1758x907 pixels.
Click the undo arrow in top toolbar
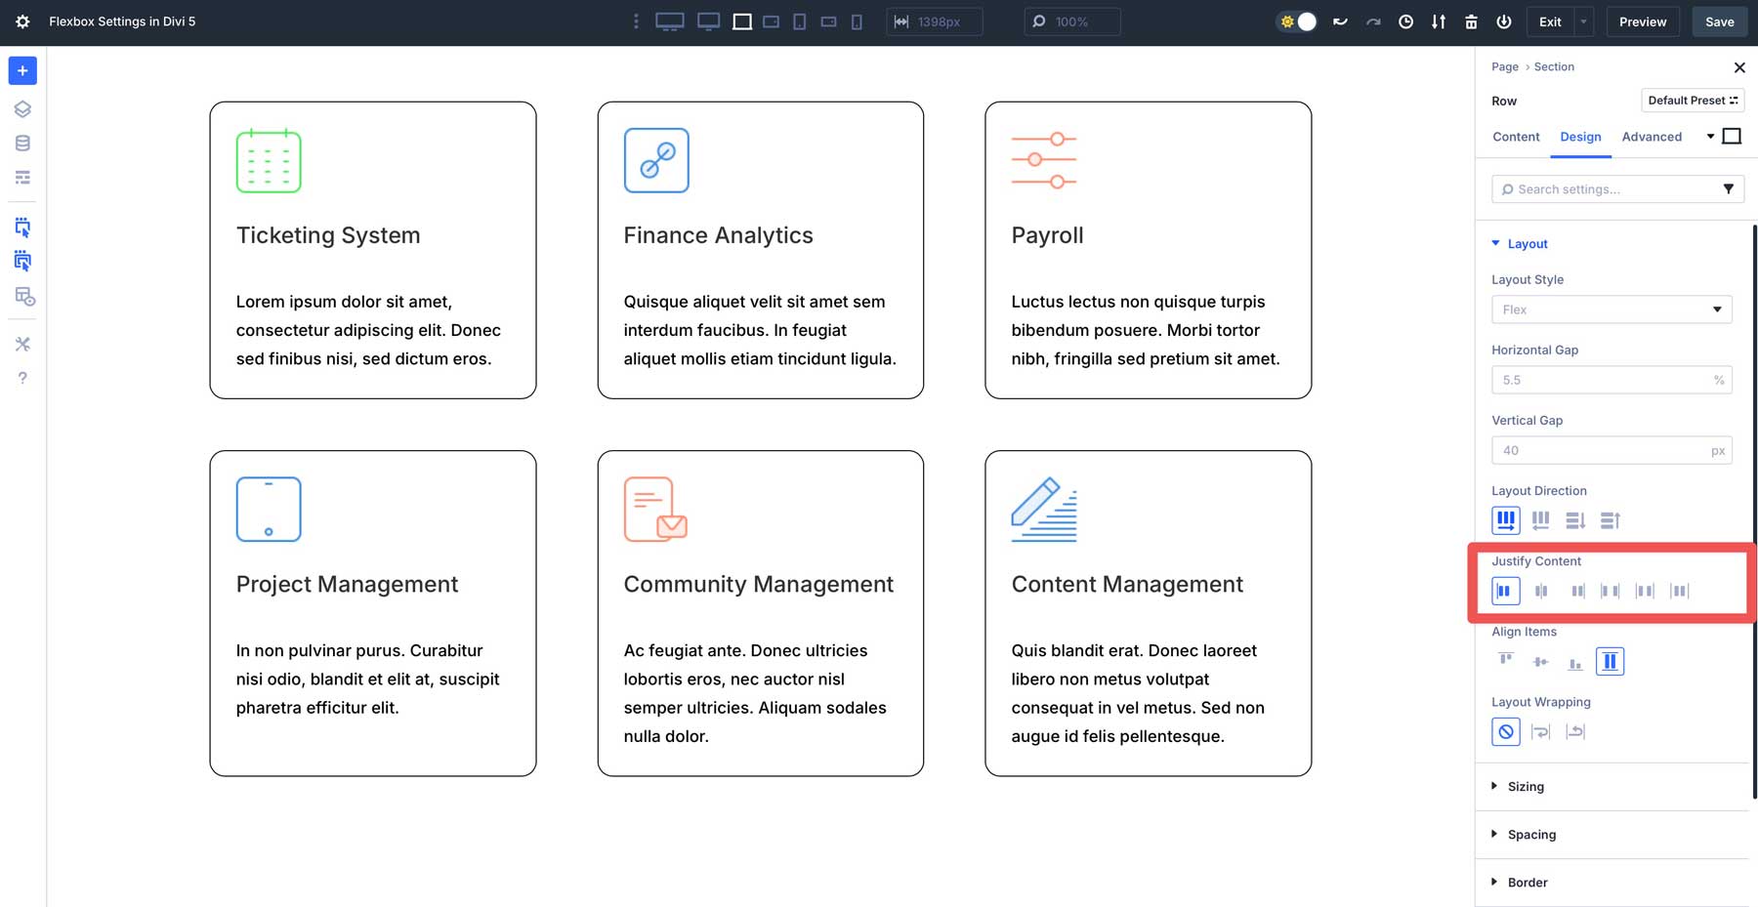click(1340, 21)
